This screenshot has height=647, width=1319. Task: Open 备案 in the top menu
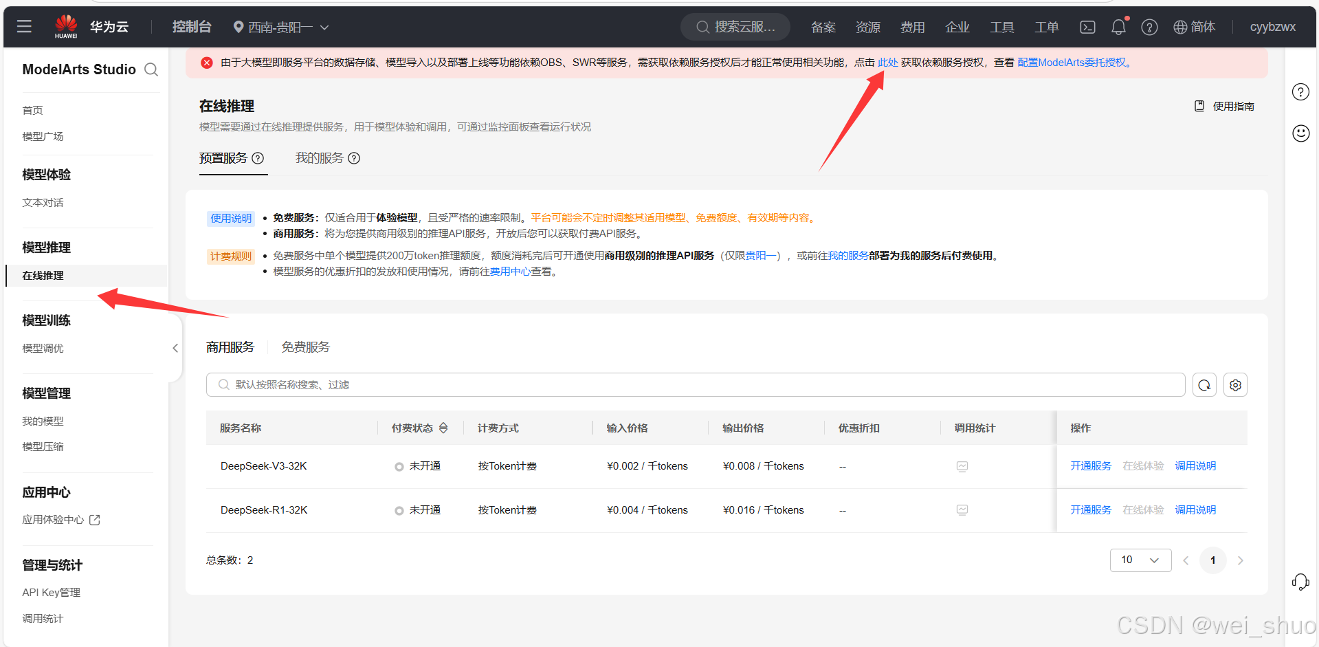click(x=823, y=27)
